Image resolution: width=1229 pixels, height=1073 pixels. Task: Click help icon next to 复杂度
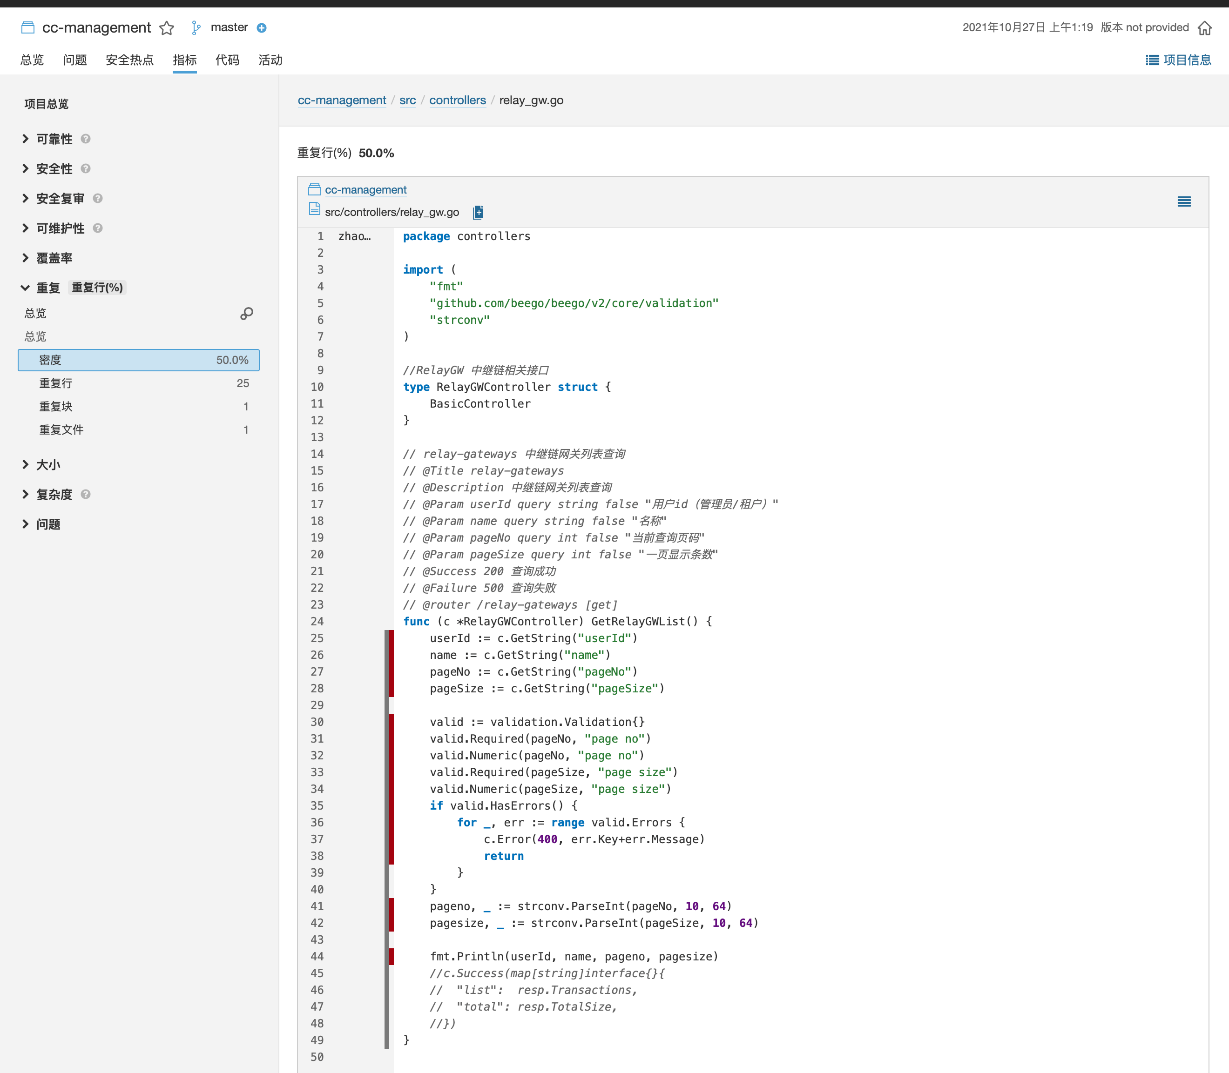click(x=86, y=495)
